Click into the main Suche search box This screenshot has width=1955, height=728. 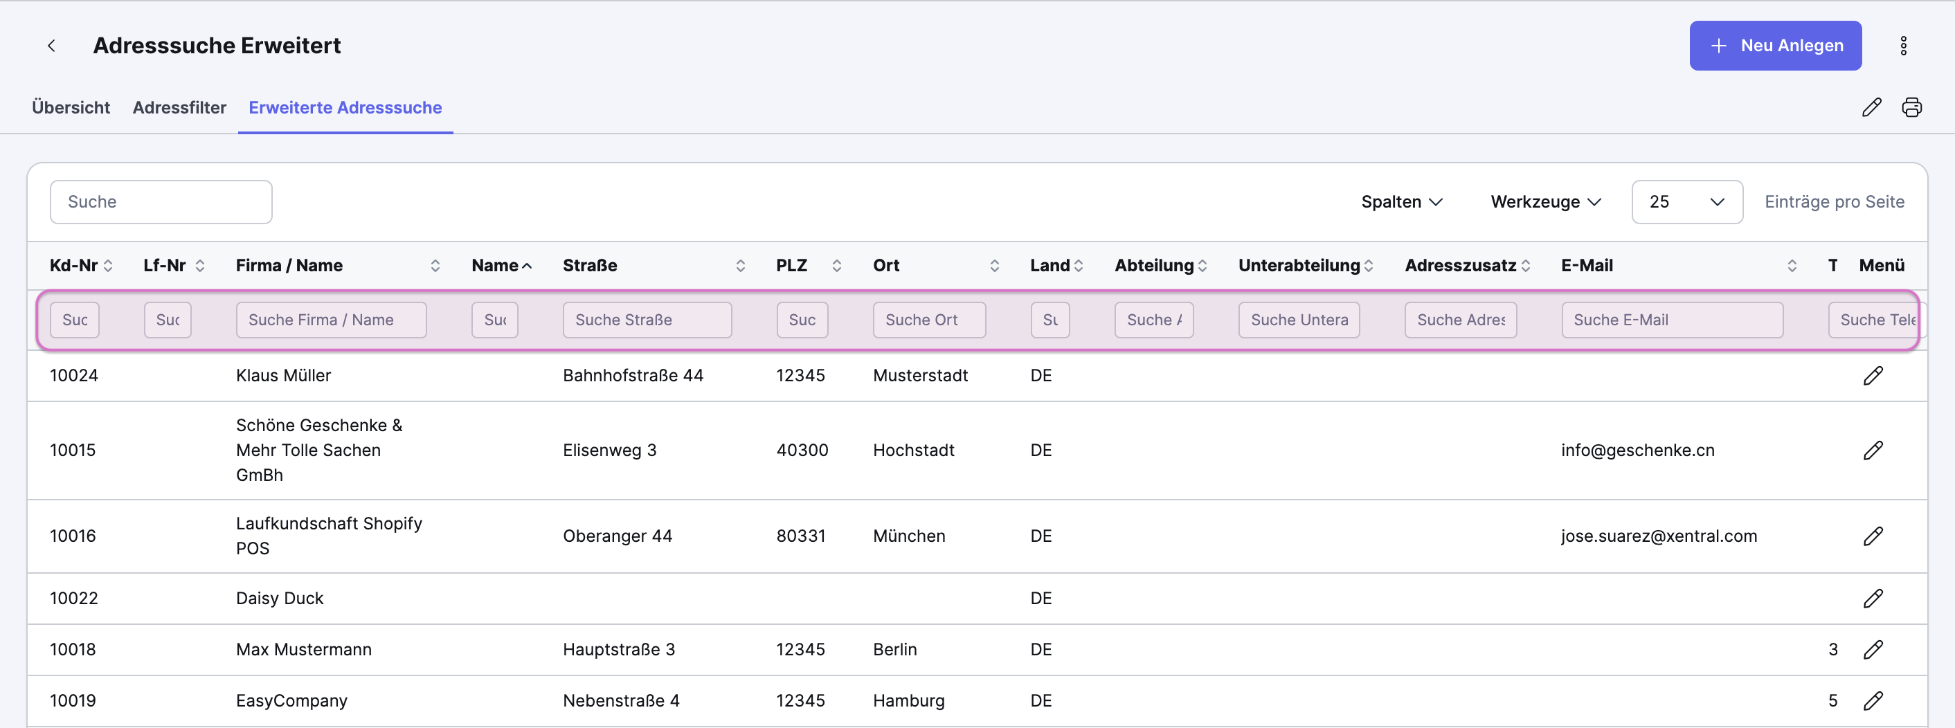[x=161, y=201]
